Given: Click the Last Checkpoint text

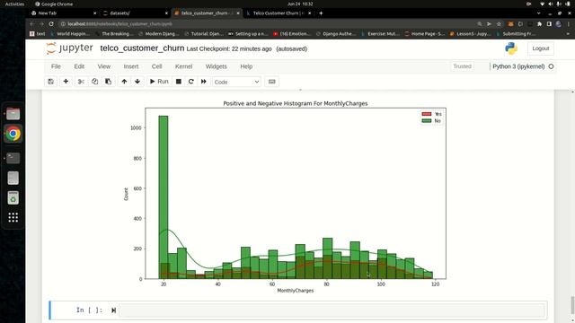Looking at the screenshot, I should coord(229,48).
